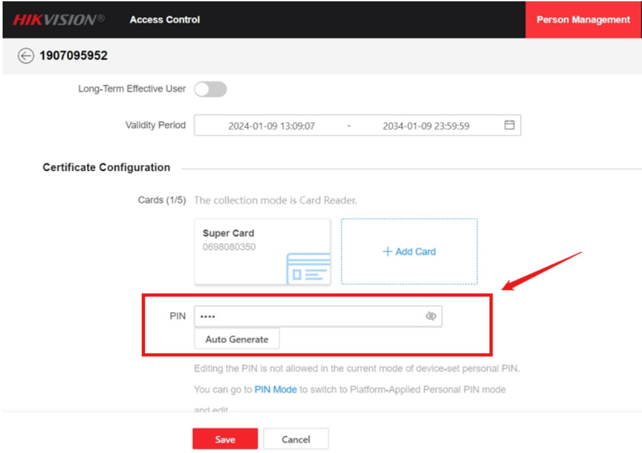The width and height of the screenshot is (642, 453).
Task: Switch to the Access Control tab
Action: (x=164, y=19)
